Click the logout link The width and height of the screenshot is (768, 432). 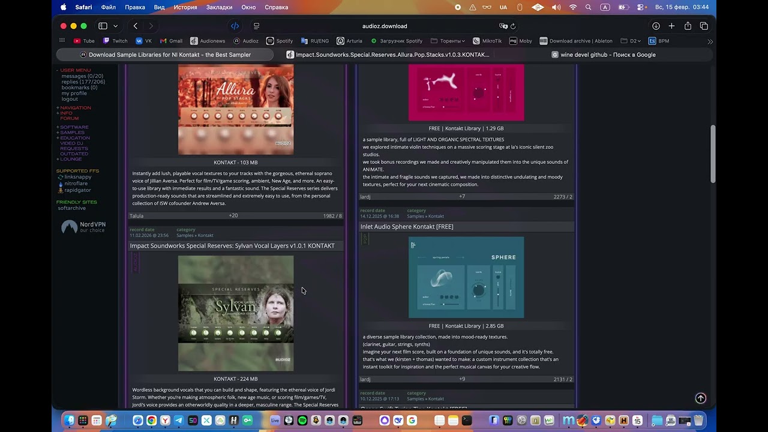(x=70, y=99)
